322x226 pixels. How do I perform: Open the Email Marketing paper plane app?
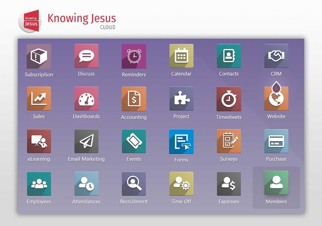pyautogui.click(x=86, y=141)
